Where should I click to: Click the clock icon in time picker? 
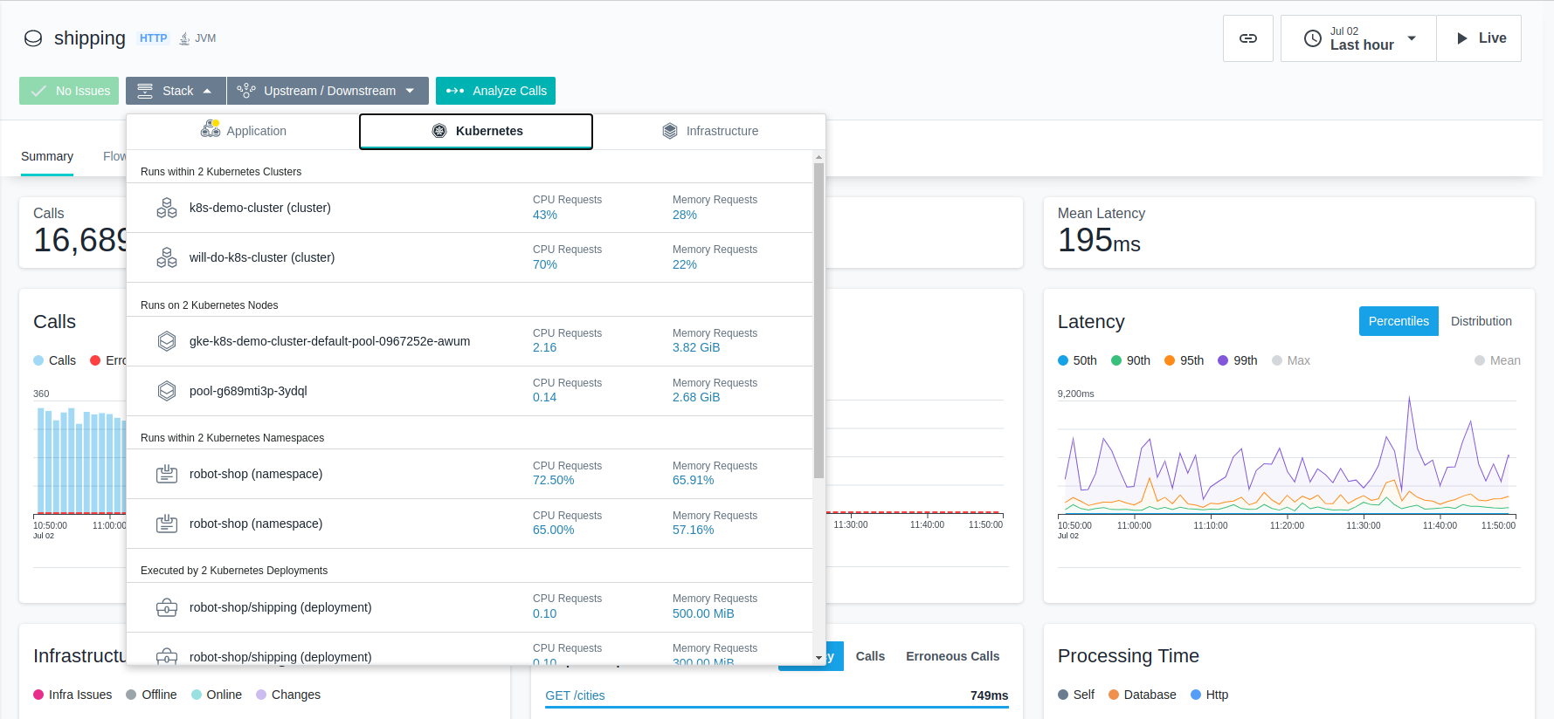coord(1312,38)
